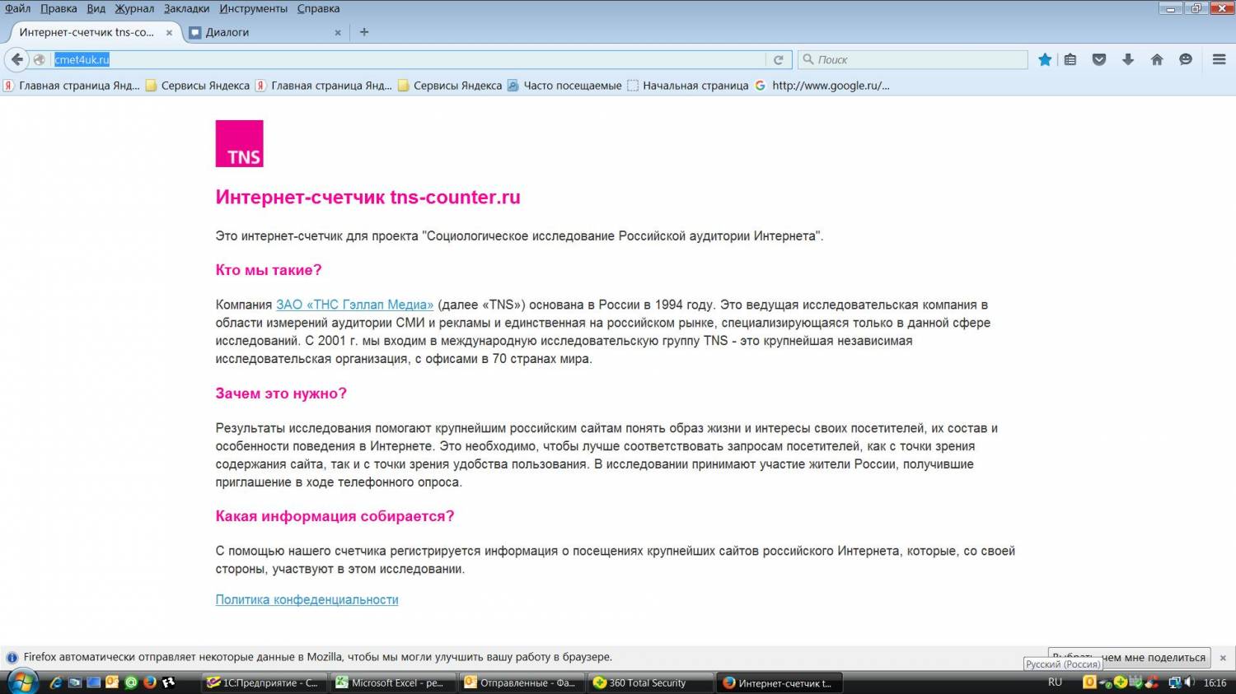The height and width of the screenshot is (694, 1236).
Task: Click the heading 'Интернет-счетчик tns-counter.ru'
Action: tap(368, 198)
